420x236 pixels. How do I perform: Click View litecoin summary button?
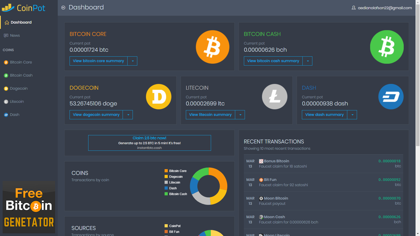tap(211, 115)
